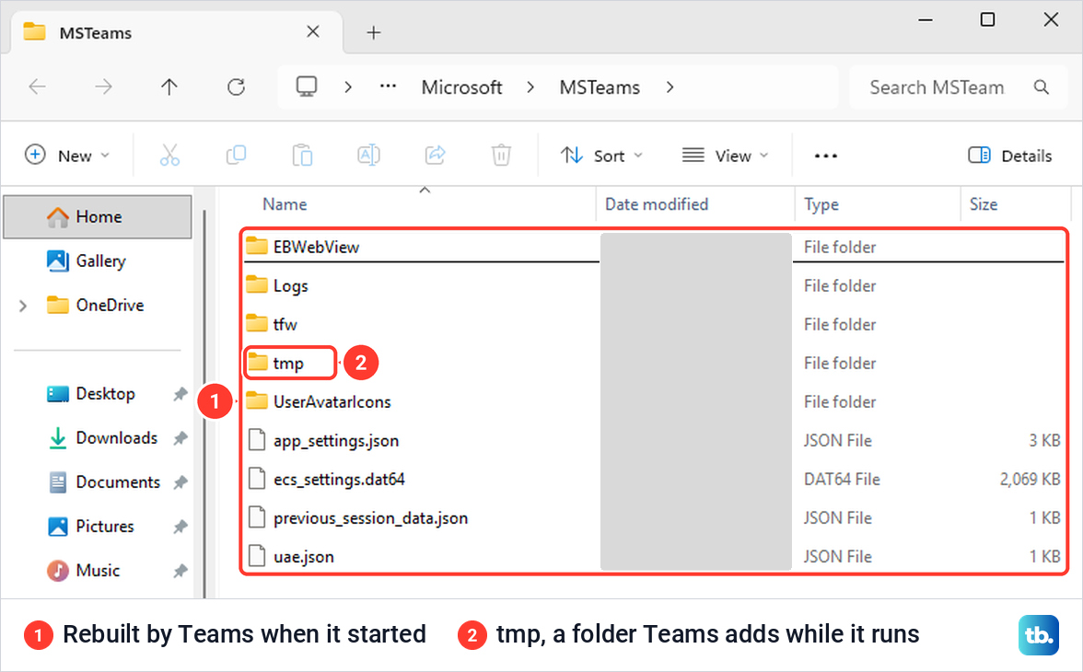Unpin Music from quick access
This screenshot has height=672, width=1083.
click(180, 571)
